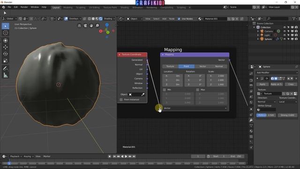This screenshot has height=169, width=300.
Task: Open the Direction Normal dropdown
Action: pyautogui.click(x=266, y=102)
